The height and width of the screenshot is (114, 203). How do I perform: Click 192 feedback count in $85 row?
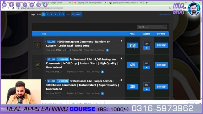click(x=147, y=63)
